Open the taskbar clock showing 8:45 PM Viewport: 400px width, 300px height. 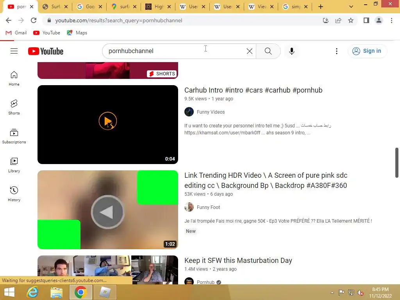380,293
